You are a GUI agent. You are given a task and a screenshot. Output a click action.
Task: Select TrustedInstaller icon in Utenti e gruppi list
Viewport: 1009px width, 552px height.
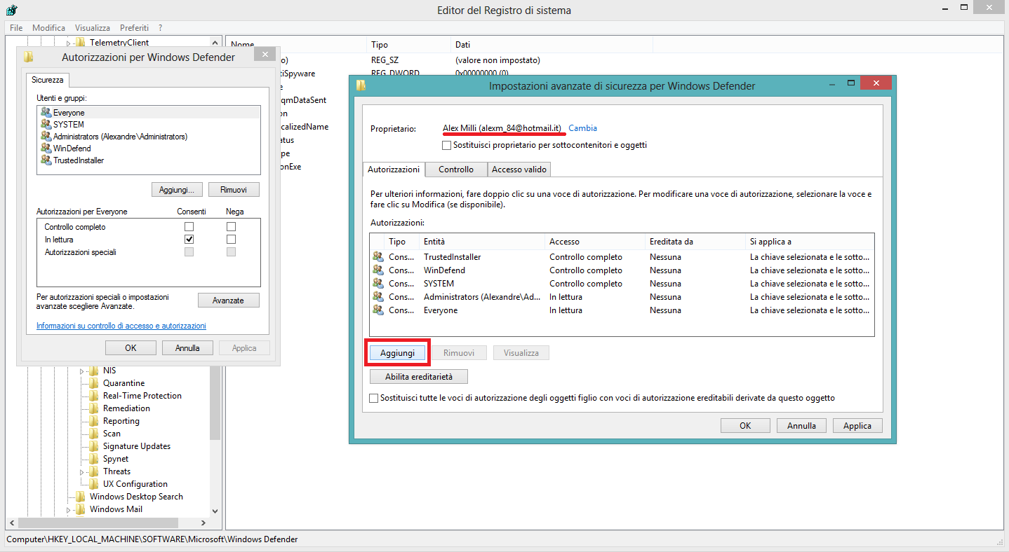click(x=46, y=160)
